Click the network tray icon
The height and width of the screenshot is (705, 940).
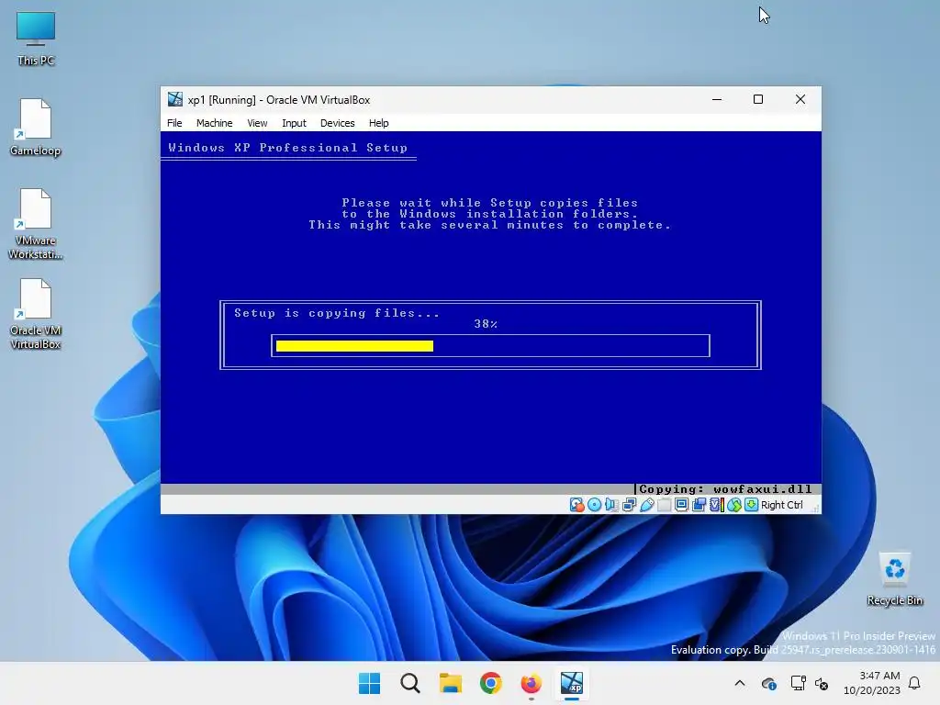pyautogui.click(x=798, y=683)
